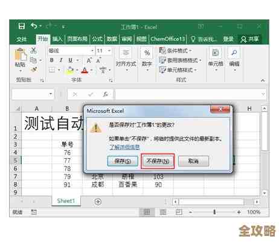Click the zoom slider handle
This screenshot has height=242, width=279.
click(x=214, y=212)
